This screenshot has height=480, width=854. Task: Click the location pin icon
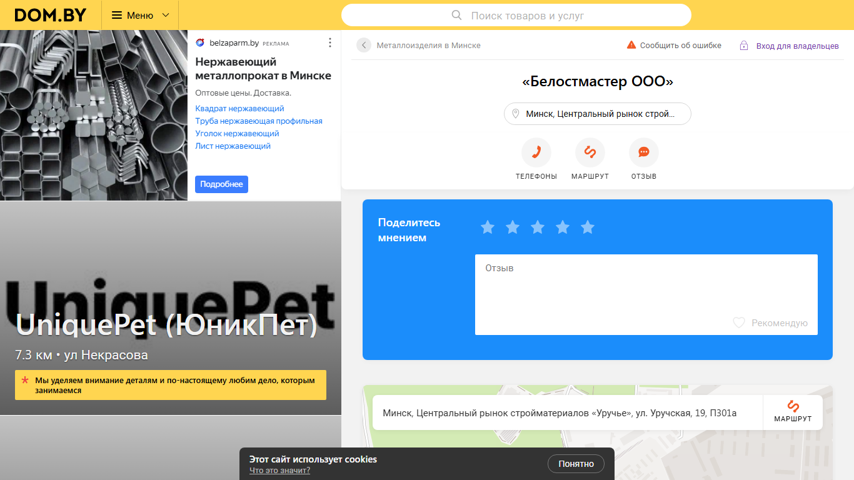tap(516, 114)
